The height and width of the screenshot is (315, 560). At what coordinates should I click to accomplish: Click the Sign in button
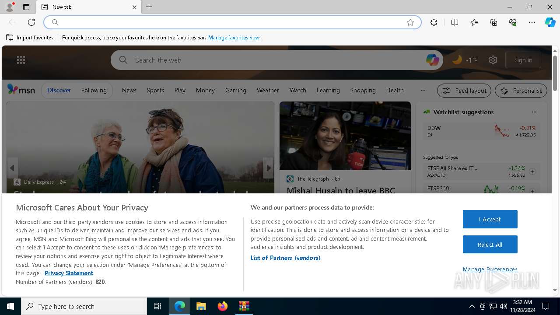tap(523, 60)
